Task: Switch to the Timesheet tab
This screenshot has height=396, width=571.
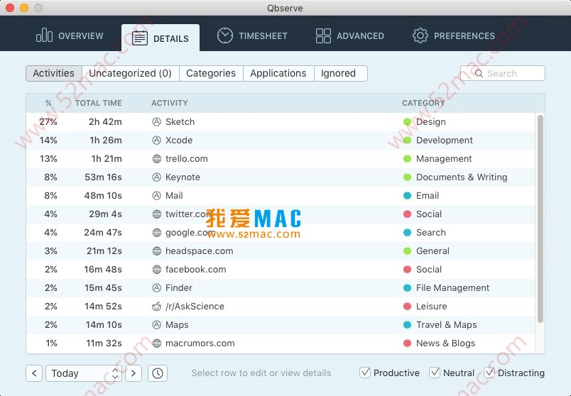Action: coord(252,35)
